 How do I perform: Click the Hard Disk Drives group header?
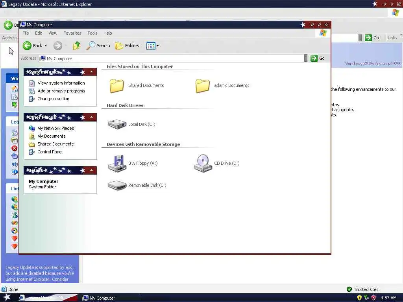[125, 105]
